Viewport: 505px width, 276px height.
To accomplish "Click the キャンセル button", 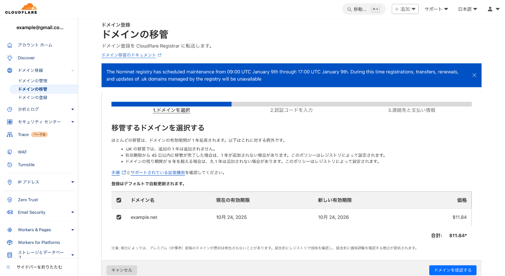I will pyautogui.click(x=122, y=270).
